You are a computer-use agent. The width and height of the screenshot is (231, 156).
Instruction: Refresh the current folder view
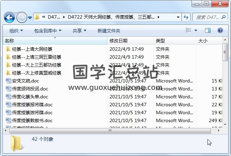pyautogui.click(x=186, y=17)
